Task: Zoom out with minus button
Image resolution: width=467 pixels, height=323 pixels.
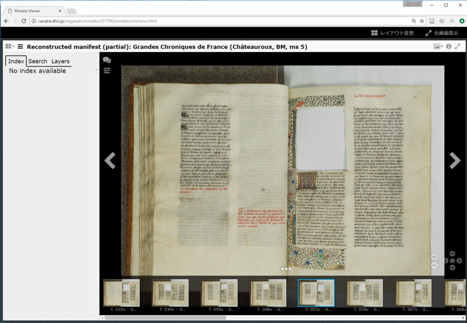Action: (x=435, y=265)
